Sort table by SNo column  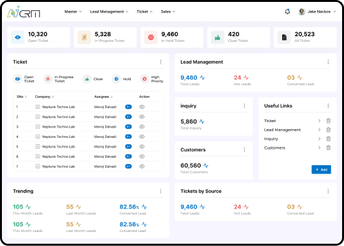[22, 97]
